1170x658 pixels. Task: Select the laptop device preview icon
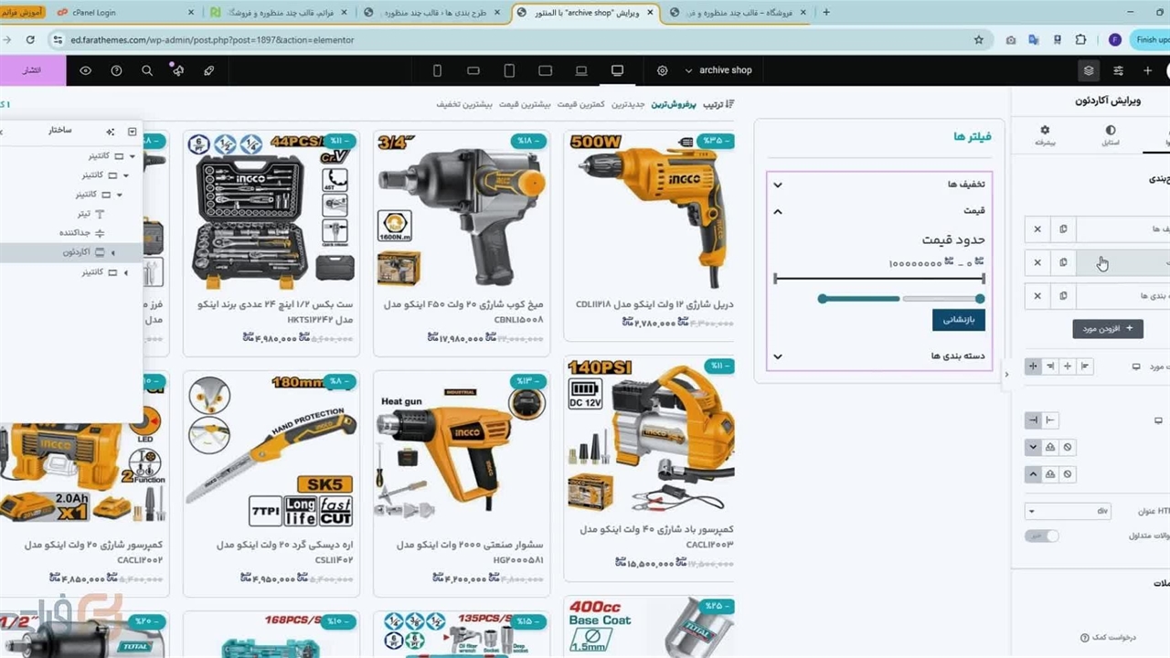coord(581,70)
